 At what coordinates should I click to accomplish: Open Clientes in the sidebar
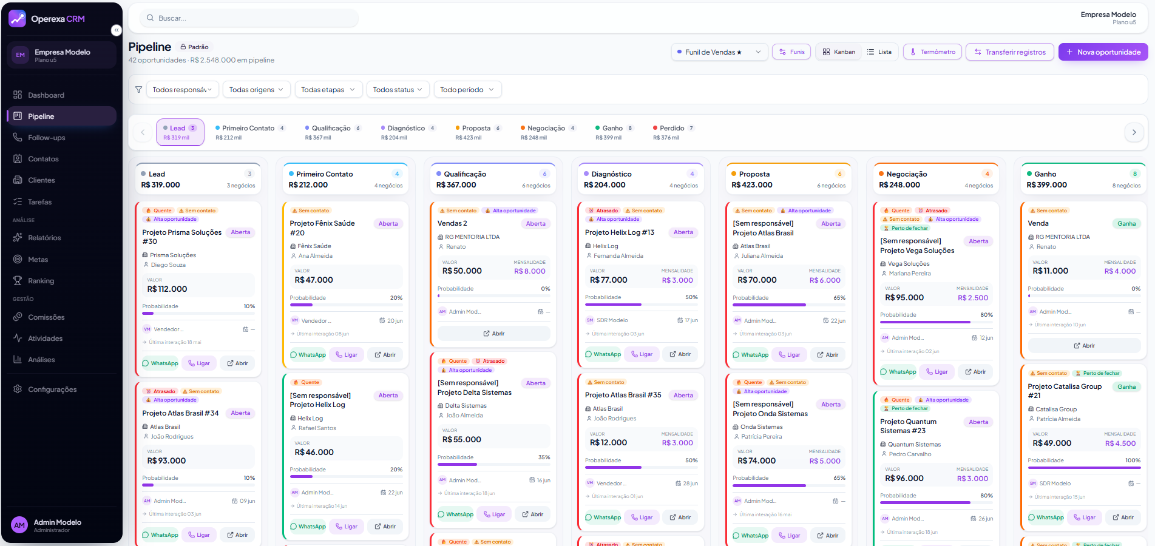pyautogui.click(x=61, y=180)
